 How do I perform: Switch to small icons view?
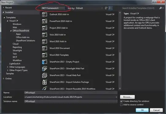[106, 8]
